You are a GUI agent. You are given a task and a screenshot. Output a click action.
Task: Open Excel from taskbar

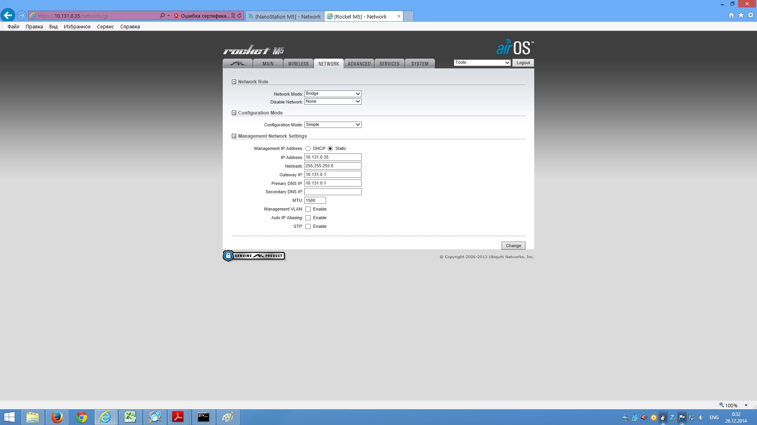click(x=130, y=417)
